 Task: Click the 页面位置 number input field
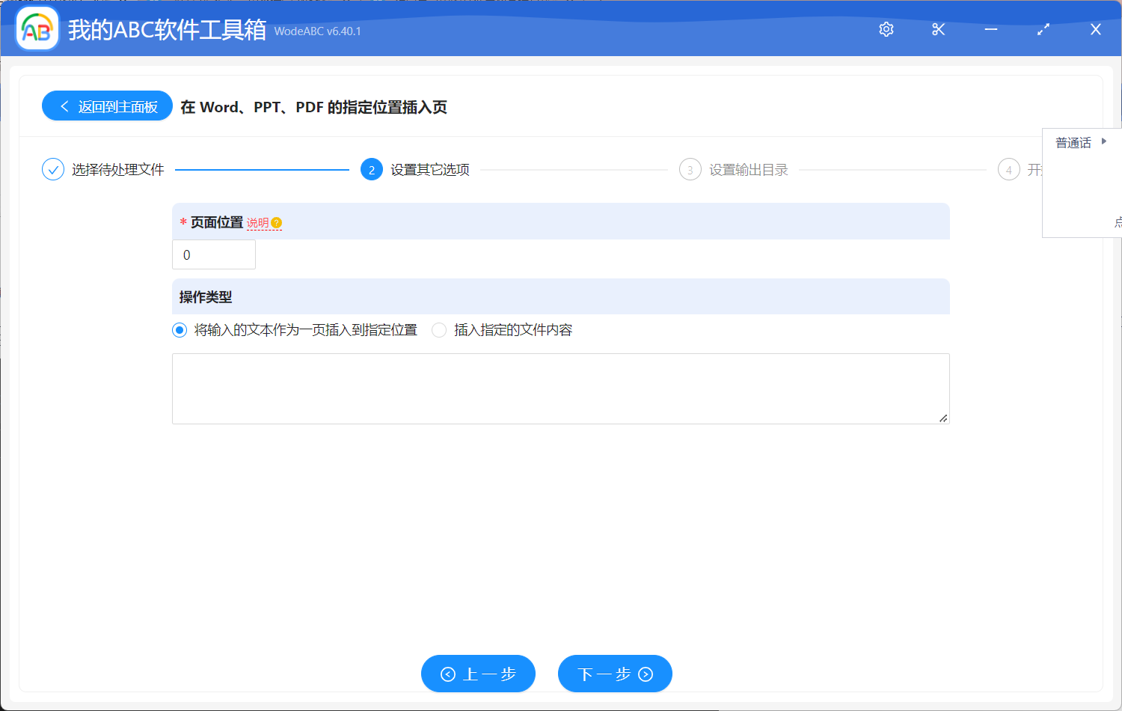point(213,254)
